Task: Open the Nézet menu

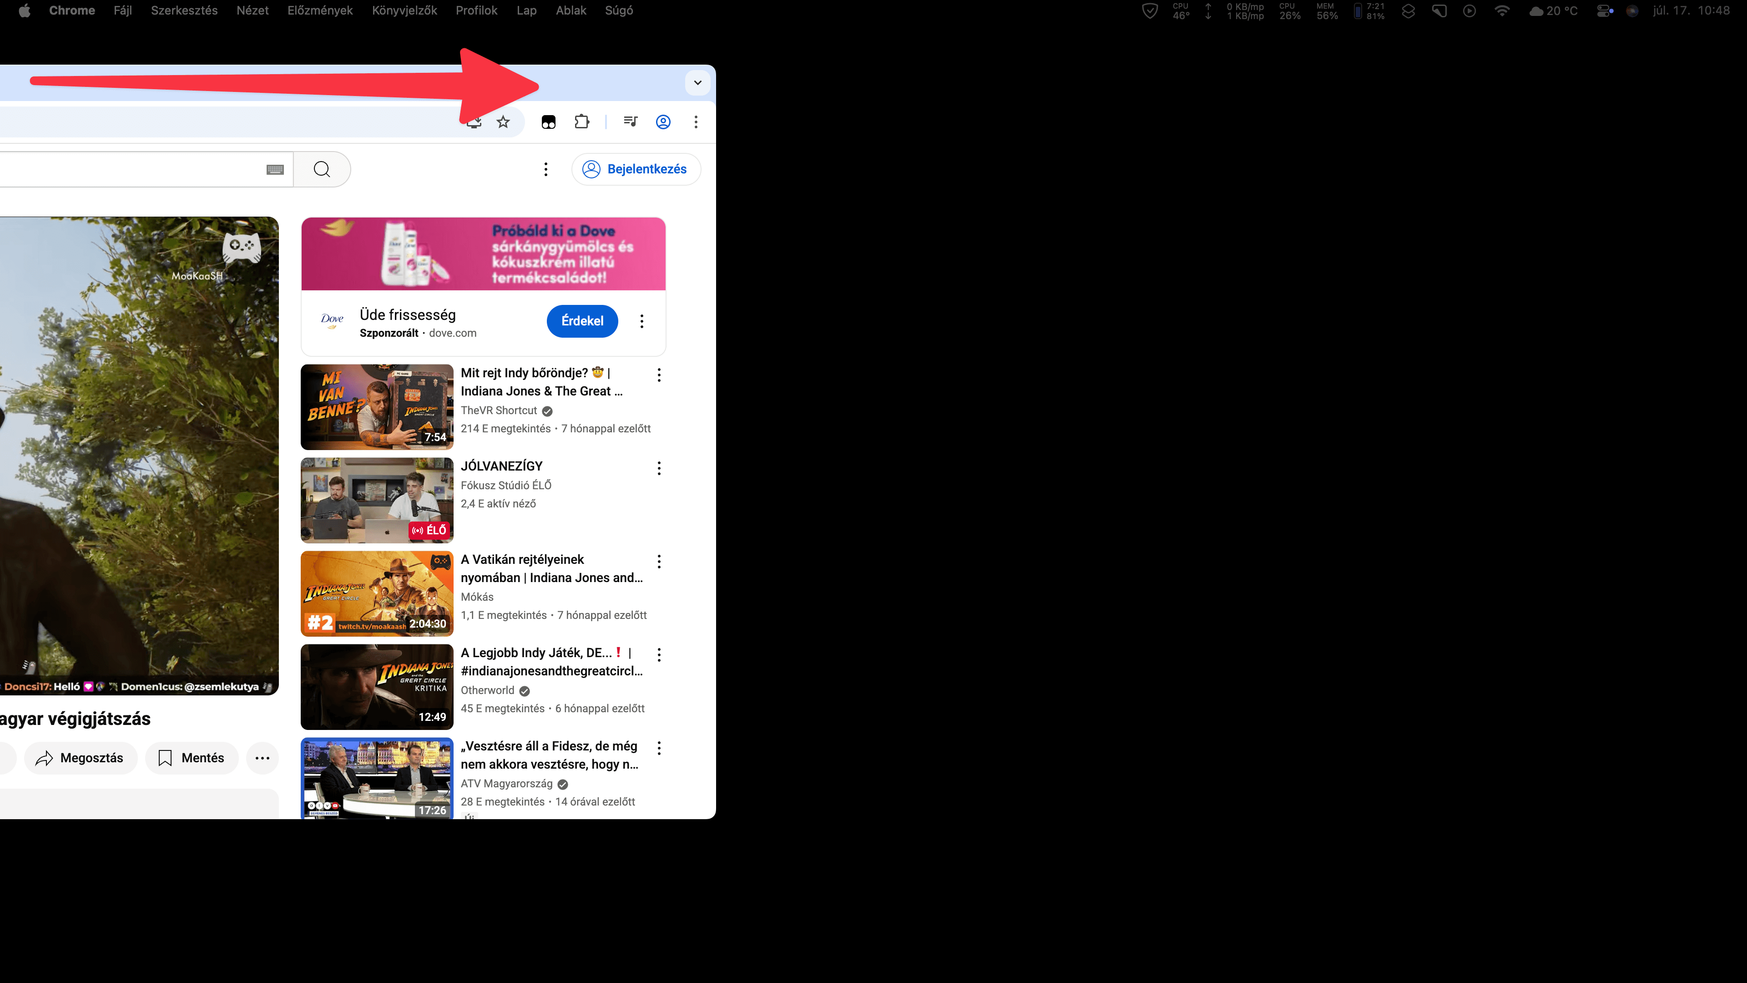Action: (252, 11)
